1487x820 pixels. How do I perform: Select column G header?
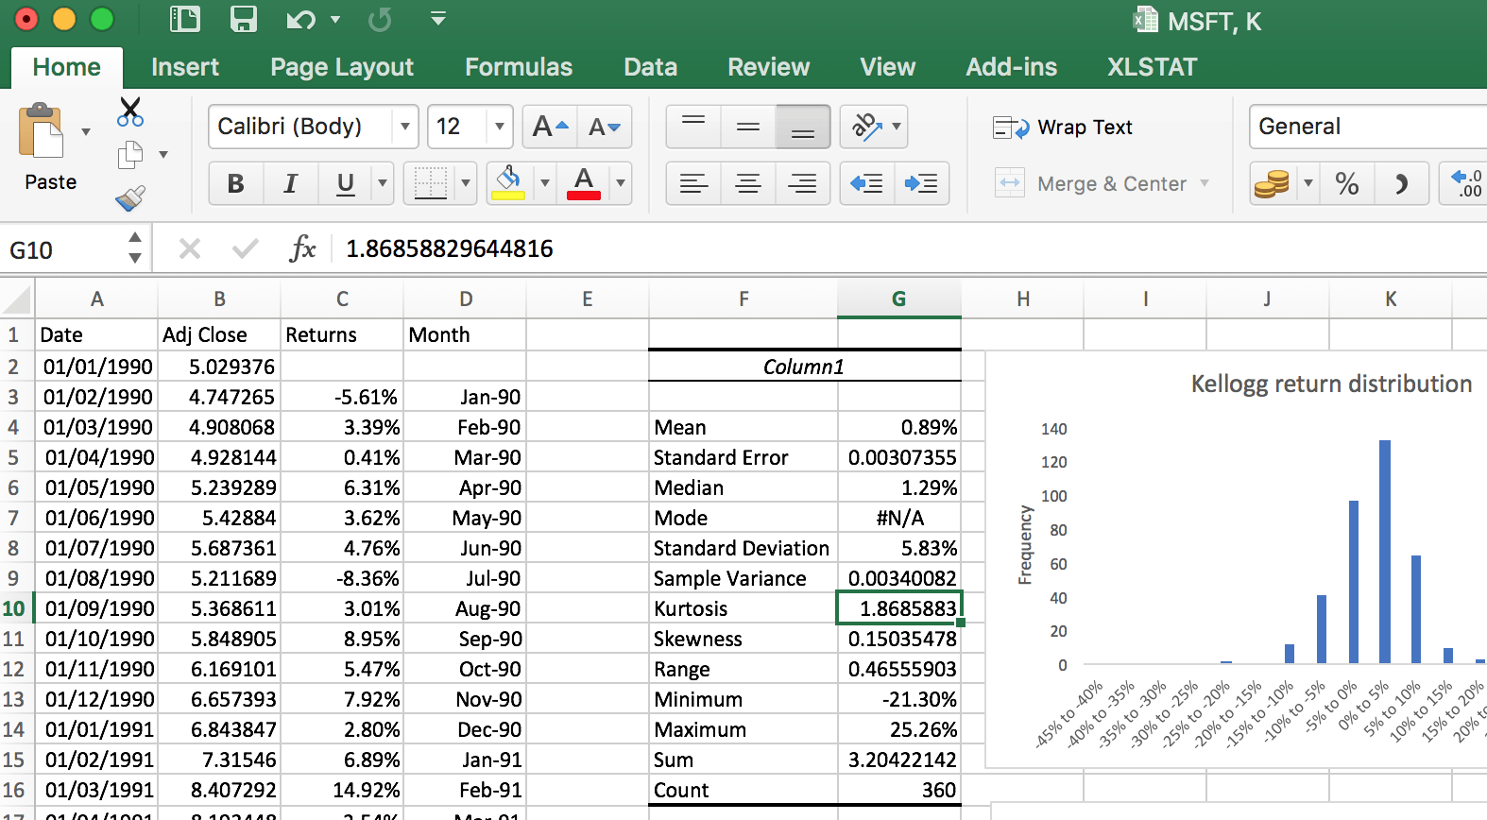click(899, 299)
